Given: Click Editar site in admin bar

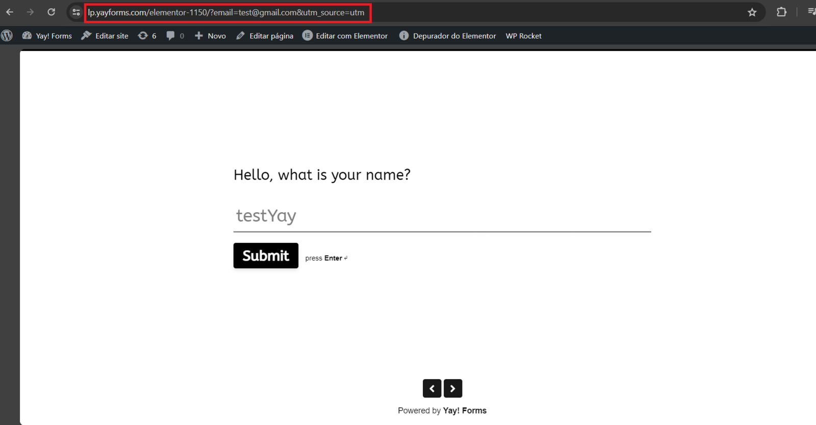Looking at the screenshot, I should (105, 36).
